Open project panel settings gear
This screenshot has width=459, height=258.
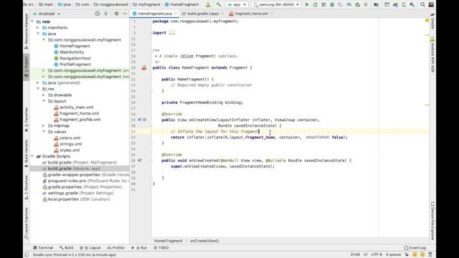tap(116, 14)
